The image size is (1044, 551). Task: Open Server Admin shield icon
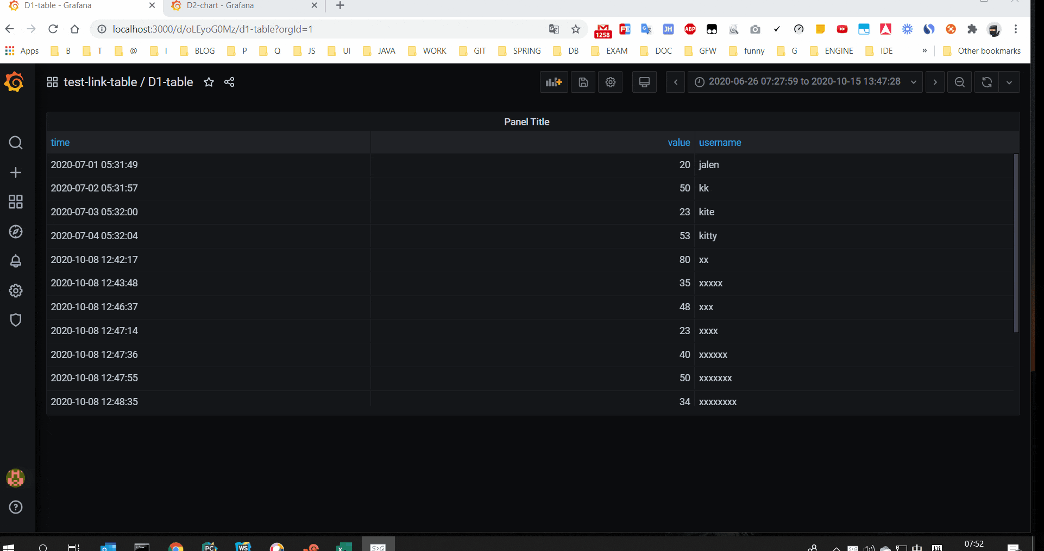click(x=16, y=320)
